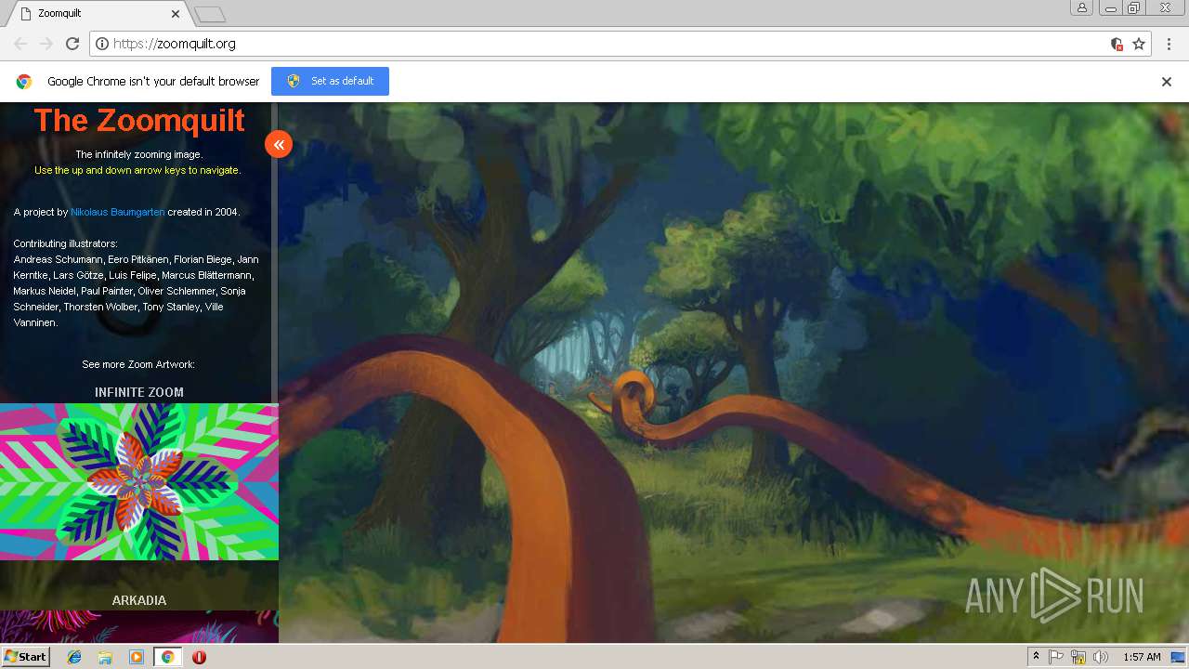Screen dimensions: 1189x669
Task: Click See more Zoom Artwork text
Action: tap(138, 364)
